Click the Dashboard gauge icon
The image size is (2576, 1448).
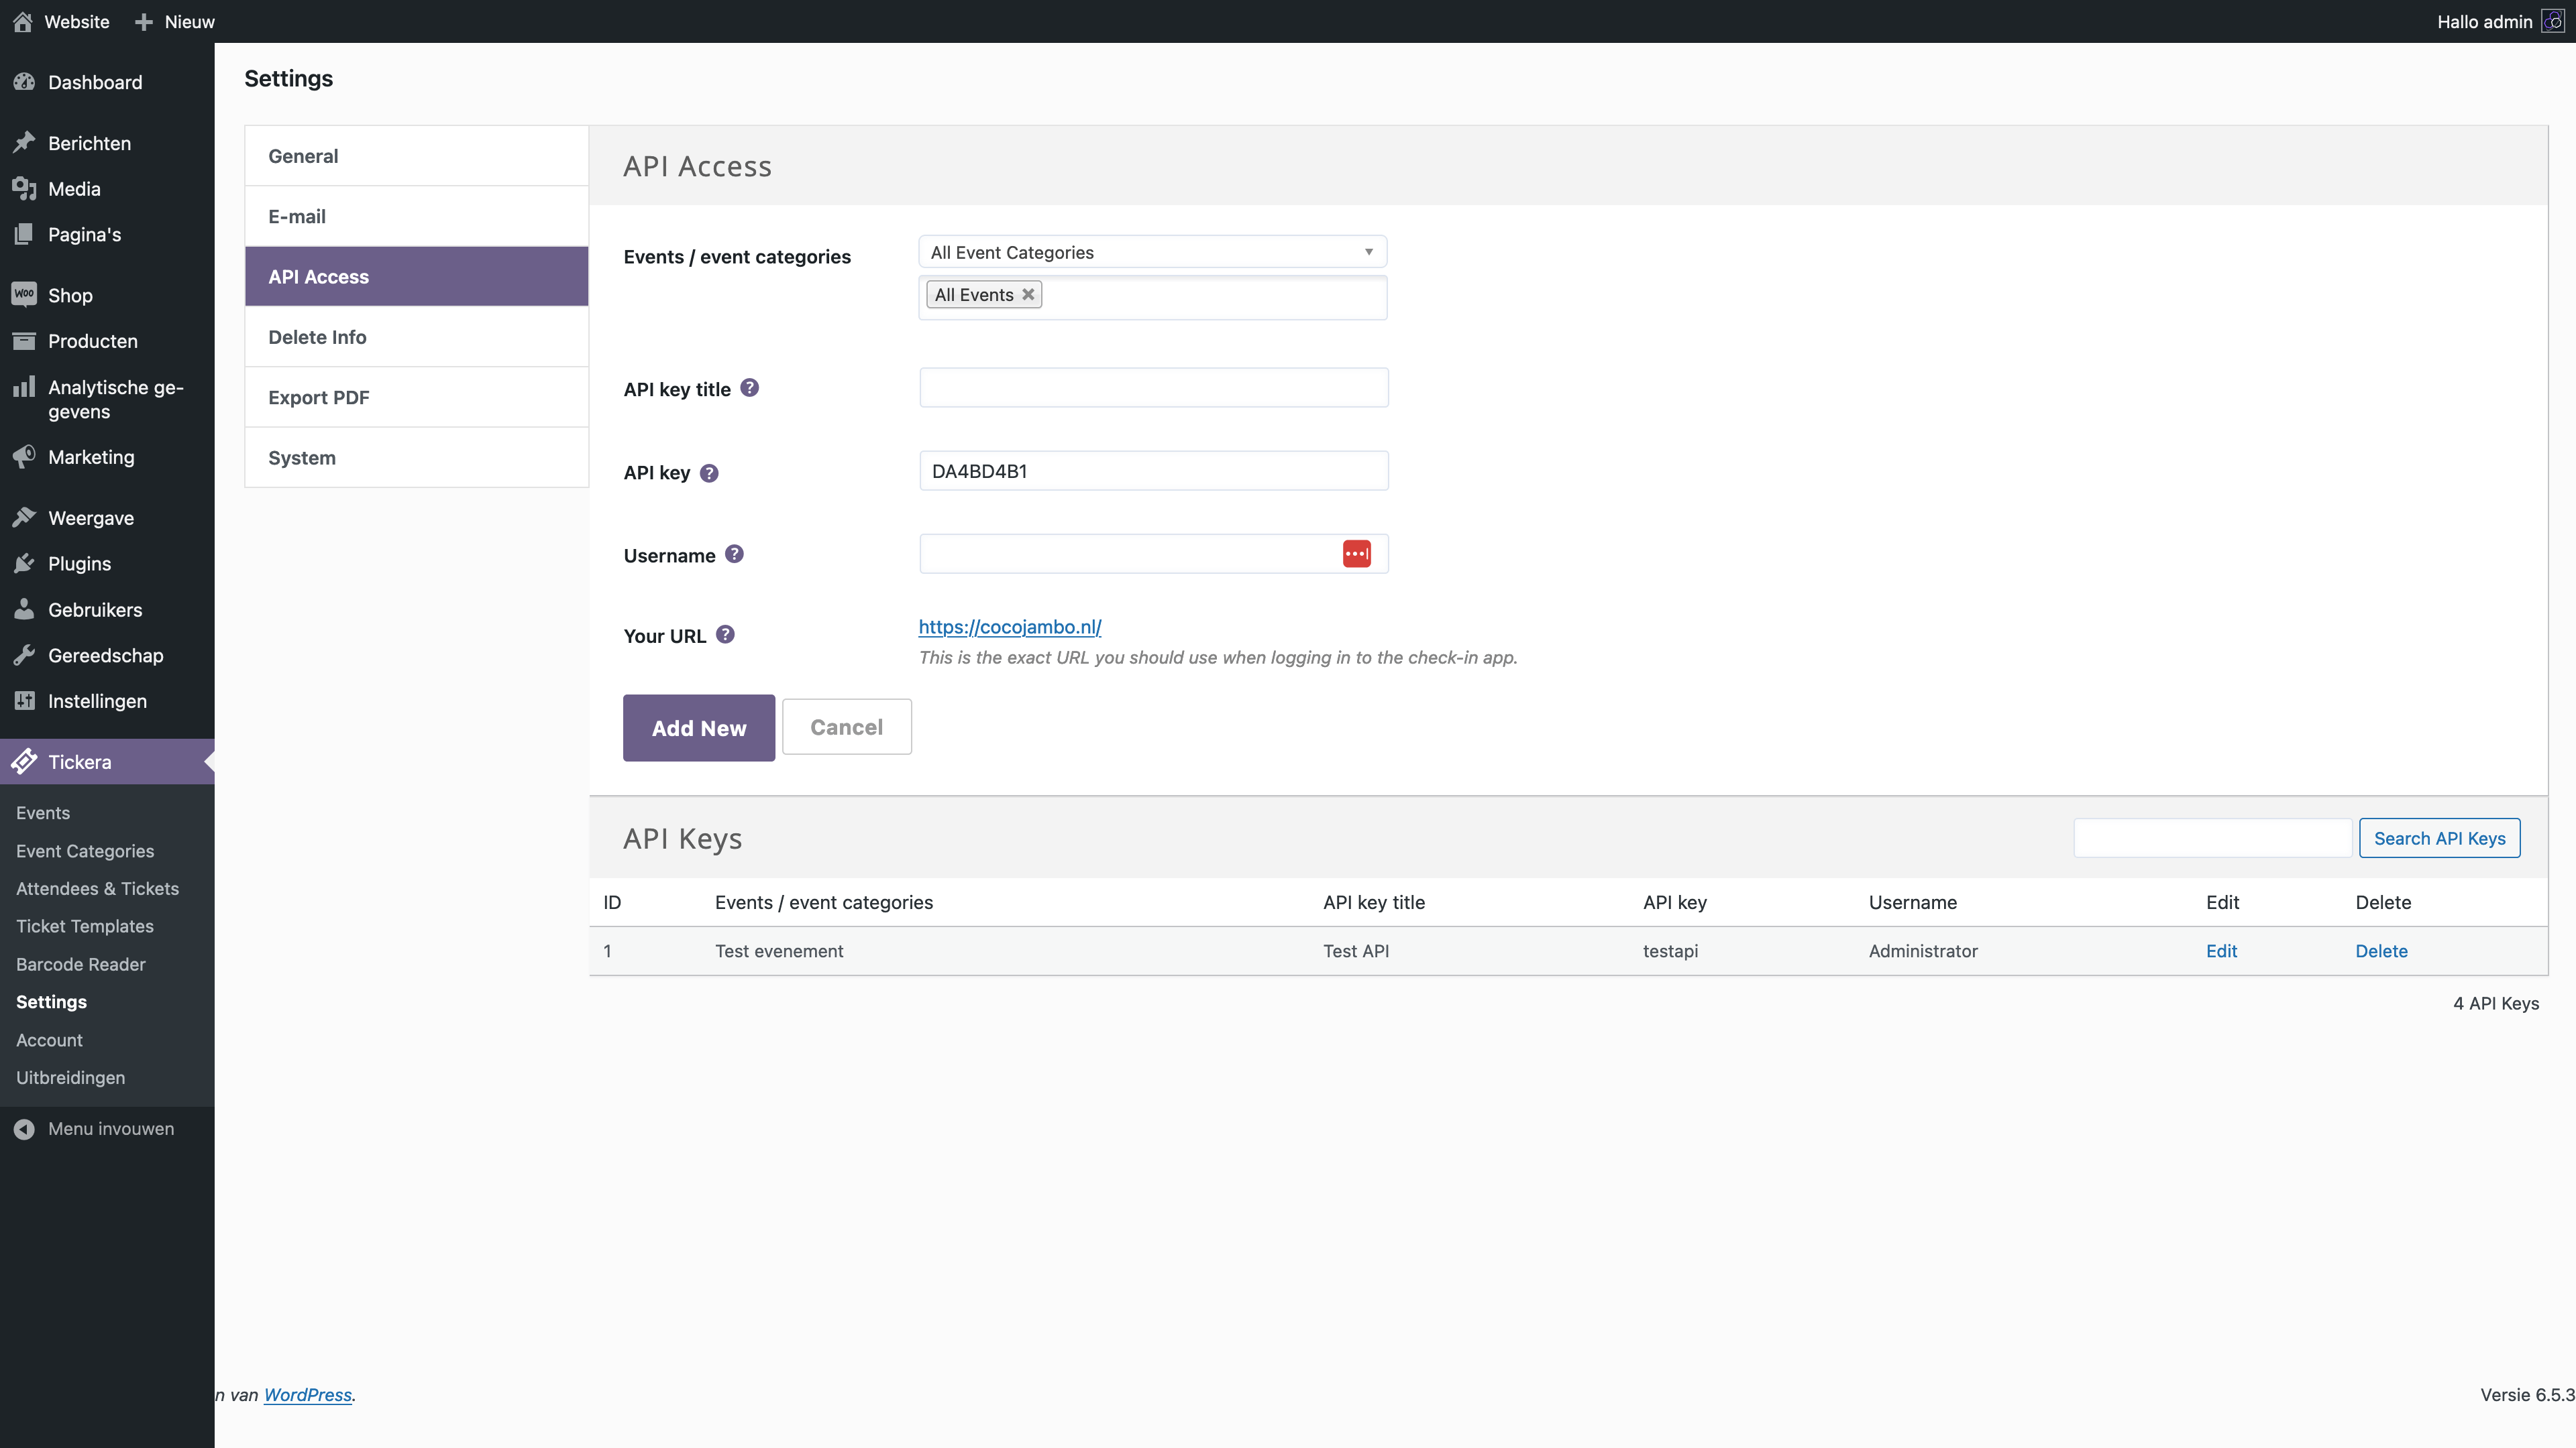pyautogui.click(x=24, y=82)
